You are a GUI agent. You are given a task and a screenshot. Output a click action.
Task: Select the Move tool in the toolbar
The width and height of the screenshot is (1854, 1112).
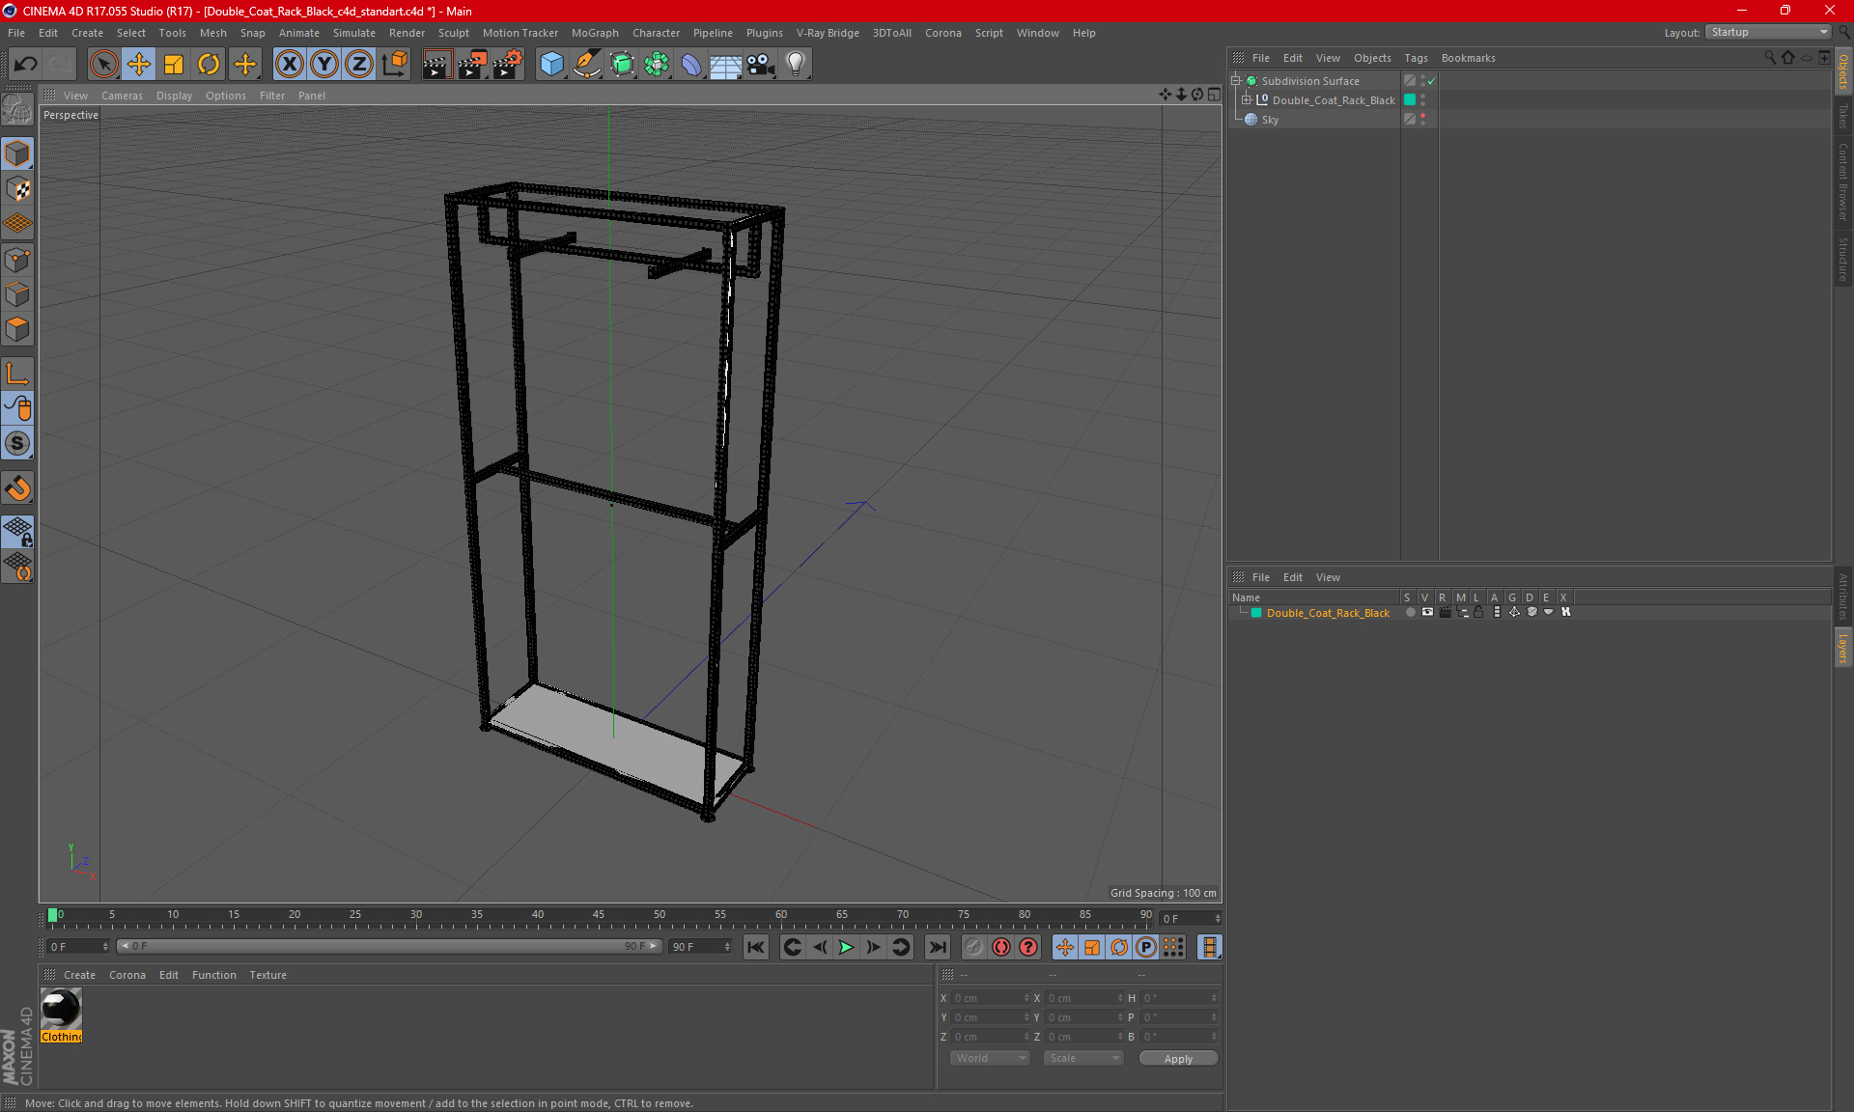click(139, 65)
